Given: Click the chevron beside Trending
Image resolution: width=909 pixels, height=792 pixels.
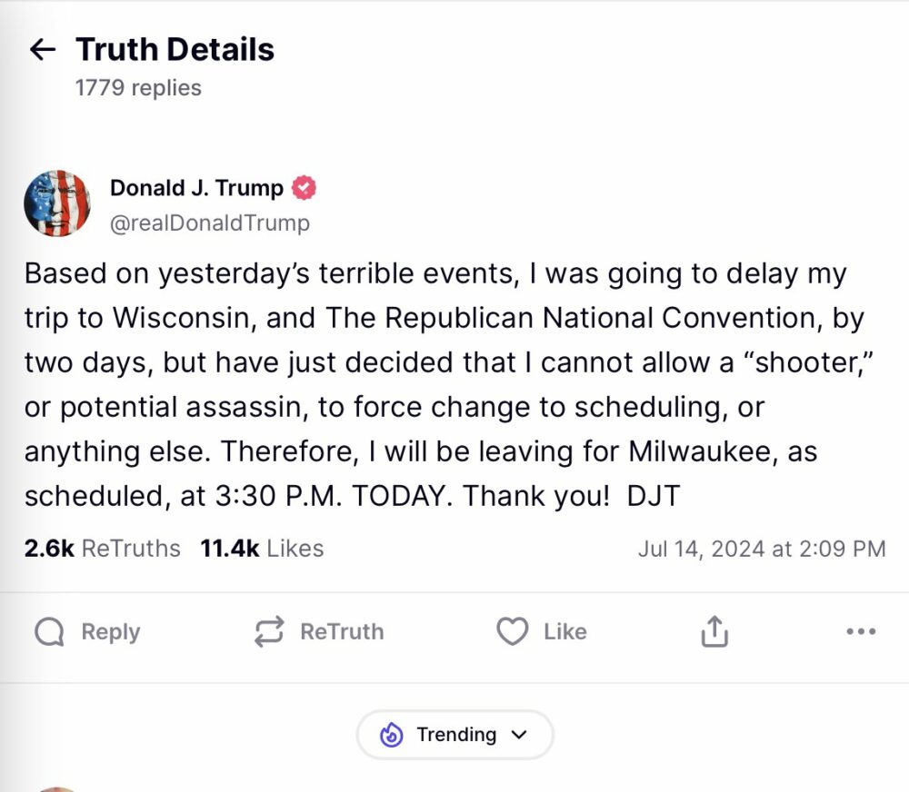Looking at the screenshot, I should pos(520,735).
